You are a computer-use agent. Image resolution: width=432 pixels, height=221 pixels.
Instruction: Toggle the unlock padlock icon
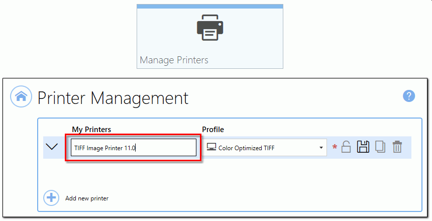pos(346,147)
